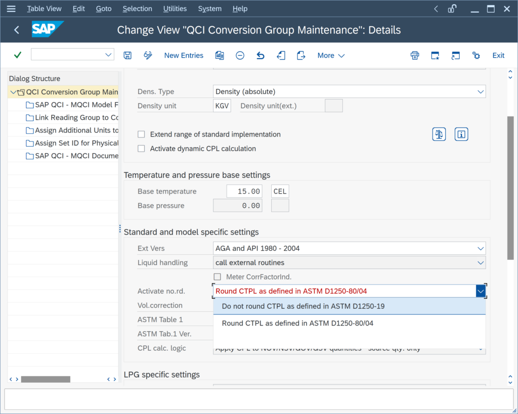Screen dimensions: 518x414
Task: Close the Activate no.rd. dropdown arrow
Action: (481, 291)
